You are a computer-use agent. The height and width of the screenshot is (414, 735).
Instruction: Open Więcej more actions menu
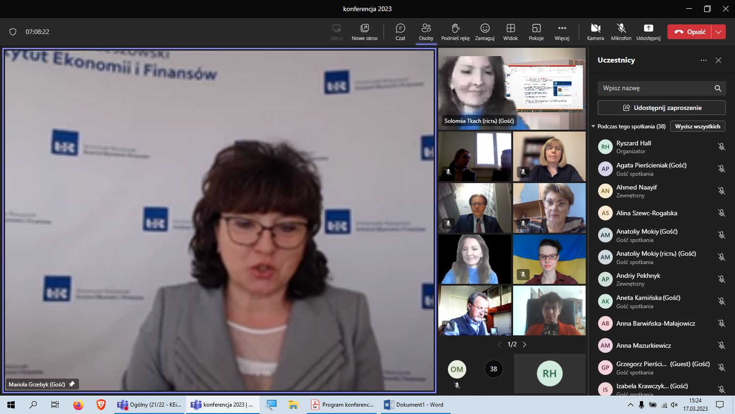562,31
